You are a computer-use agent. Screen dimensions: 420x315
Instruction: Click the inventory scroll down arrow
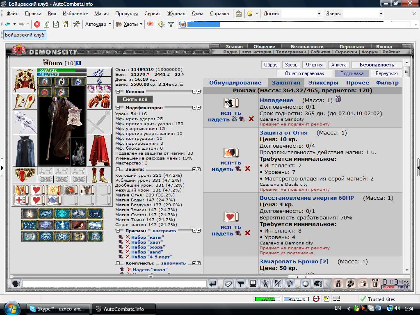point(407,270)
